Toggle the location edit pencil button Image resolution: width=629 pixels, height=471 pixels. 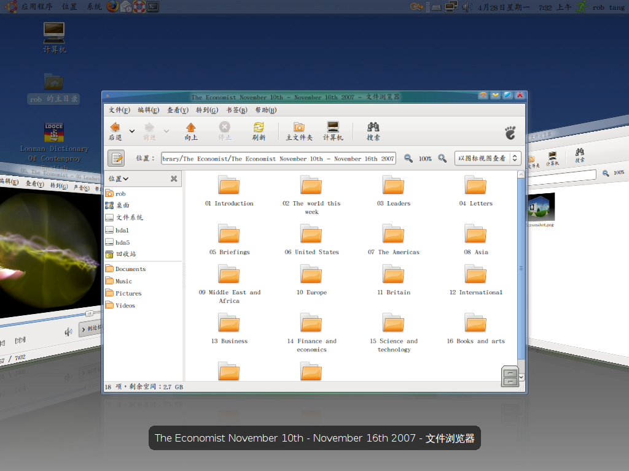pos(116,158)
